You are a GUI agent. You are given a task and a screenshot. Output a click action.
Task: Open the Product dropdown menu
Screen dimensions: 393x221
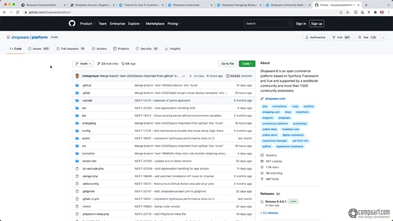(x=87, y=23)
